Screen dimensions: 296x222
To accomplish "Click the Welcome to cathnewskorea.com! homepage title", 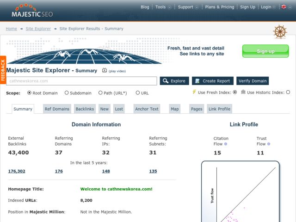I will coord(116,189).
